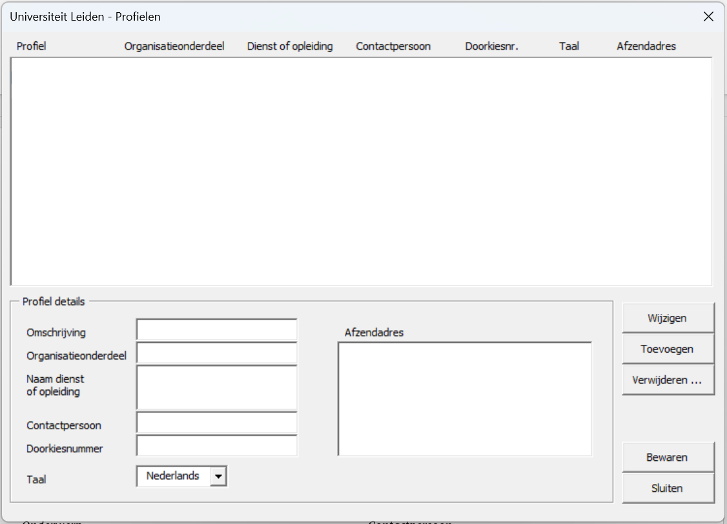Click the Verwijderen ... button

pyautogui.click(x=668, y=380)
